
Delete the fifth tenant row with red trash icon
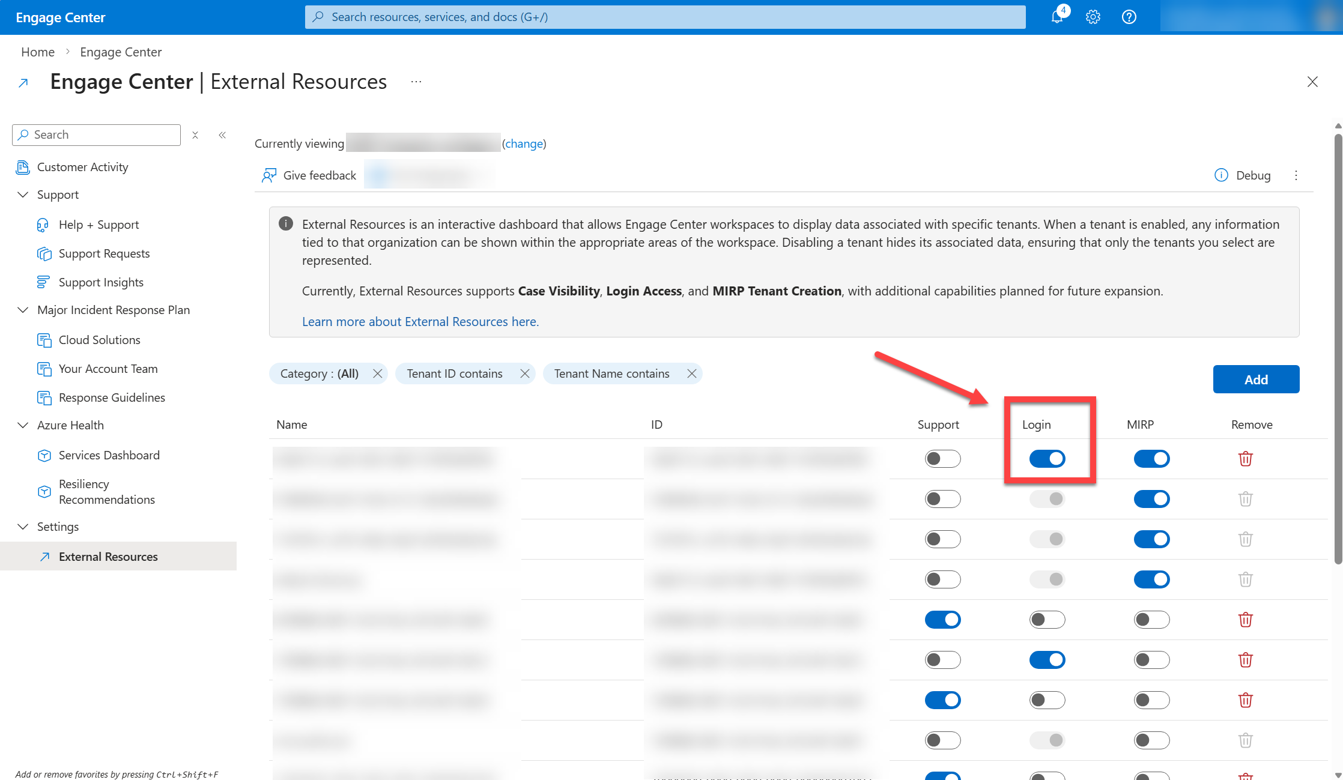pos(1246,620)
